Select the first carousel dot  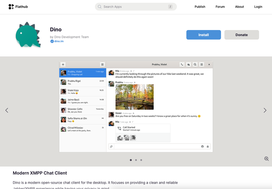point(131,160)
